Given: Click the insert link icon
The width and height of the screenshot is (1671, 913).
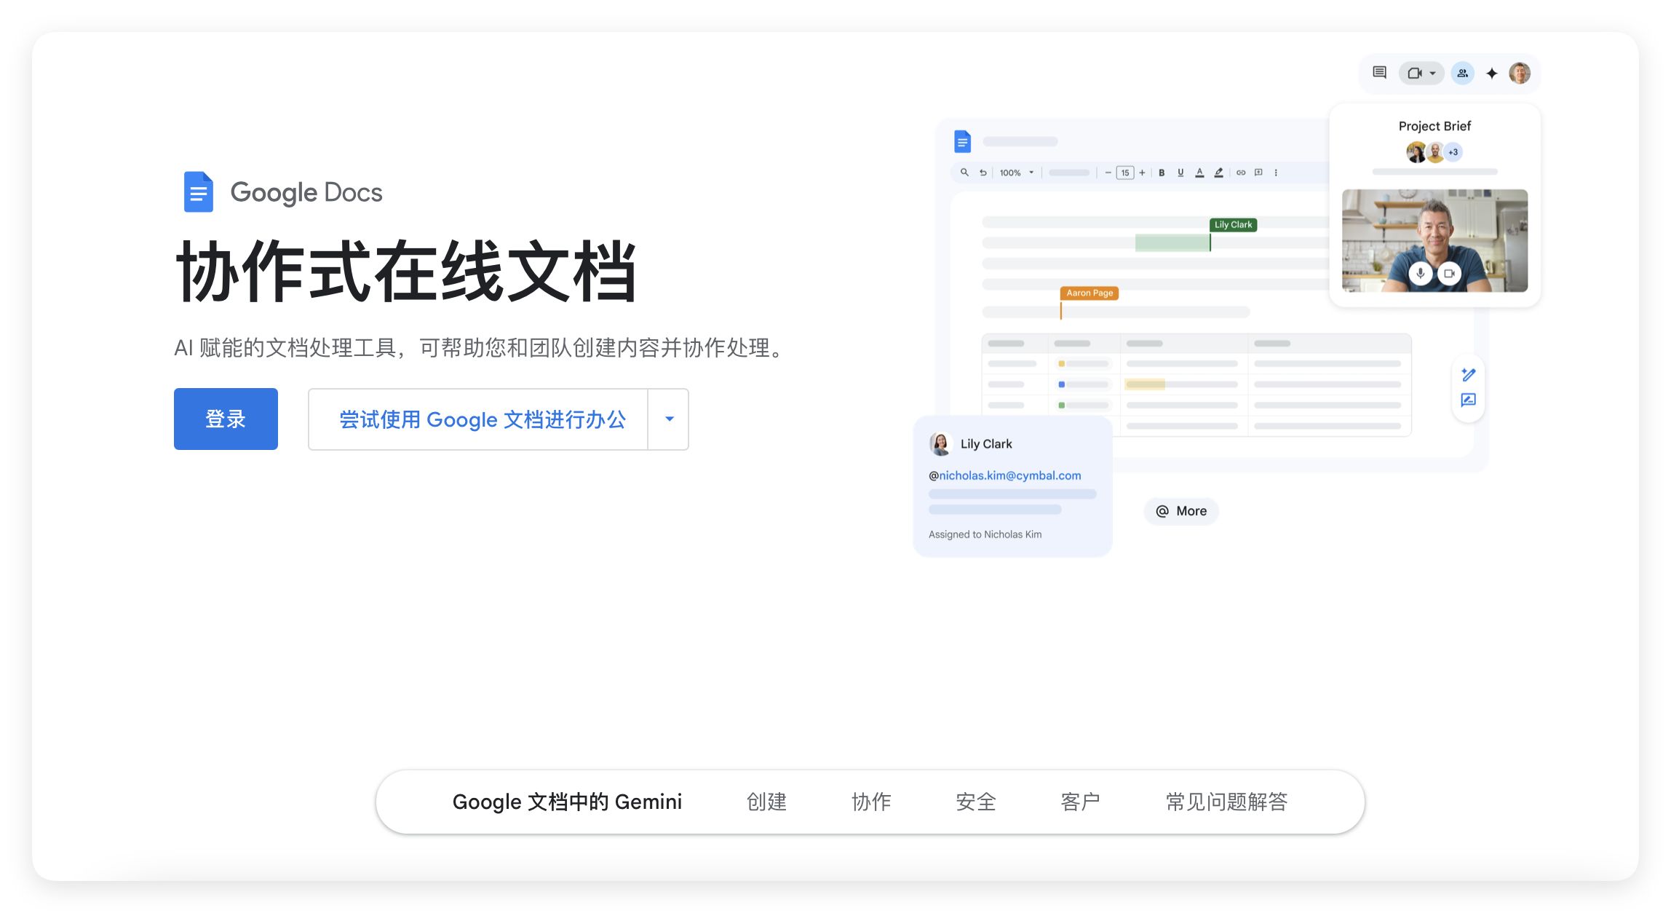Looking at the screenshot, I should point(1240,173).
